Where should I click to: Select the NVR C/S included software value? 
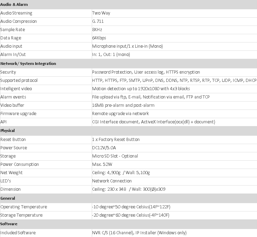(x=139, y=233)
